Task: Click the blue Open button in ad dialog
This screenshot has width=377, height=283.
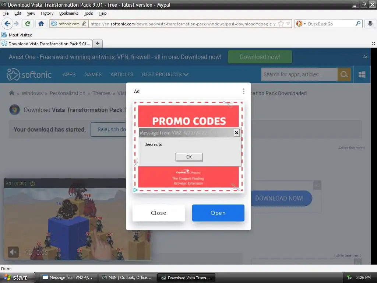Action: (218, 213)
